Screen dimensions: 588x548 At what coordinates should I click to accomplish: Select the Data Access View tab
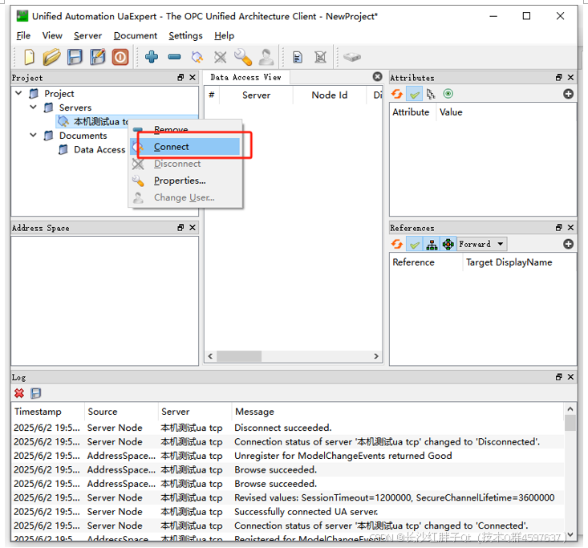[x=245, y=77]
